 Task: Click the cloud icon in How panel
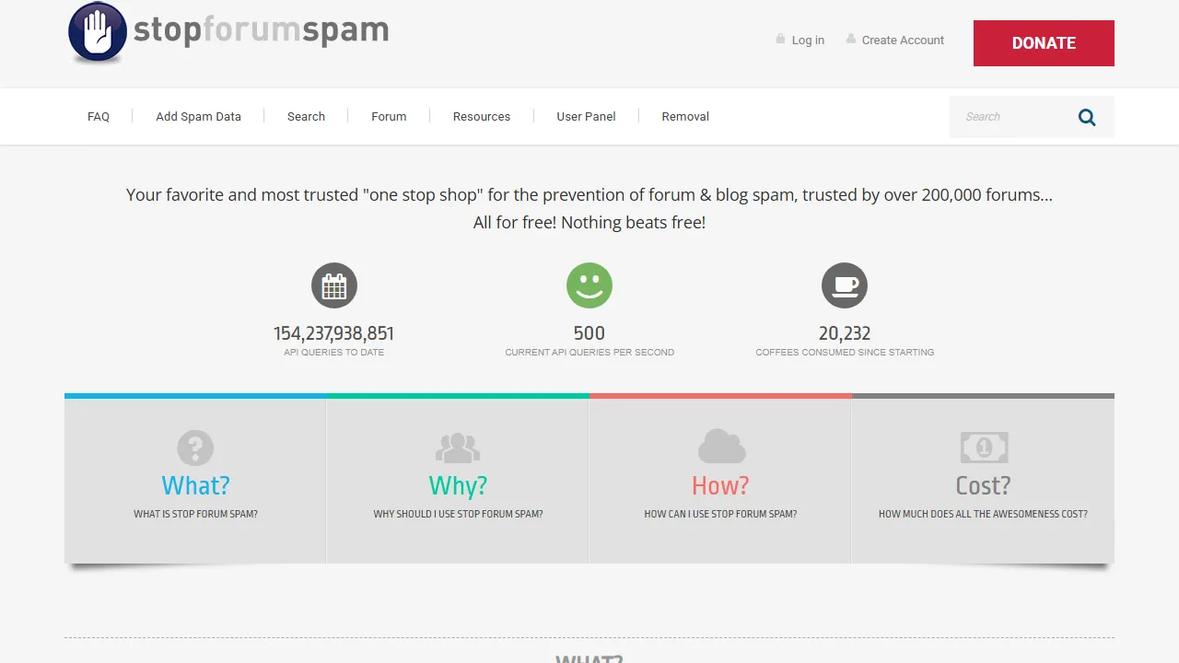coord(720,447)
